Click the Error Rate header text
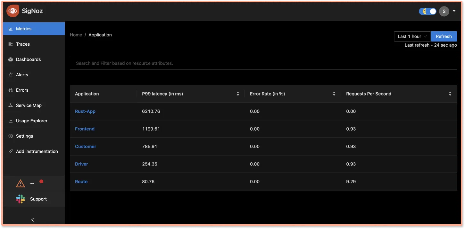Image resolution: width=465 pixels, height=229 pixels. 268,94
